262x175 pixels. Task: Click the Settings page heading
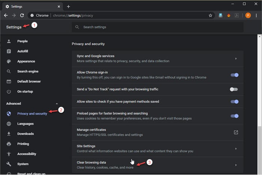14,27
